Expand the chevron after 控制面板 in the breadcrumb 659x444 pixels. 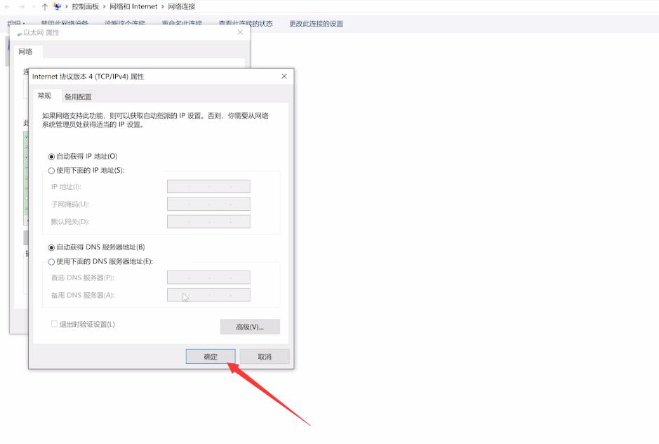[x=105, y=7]
